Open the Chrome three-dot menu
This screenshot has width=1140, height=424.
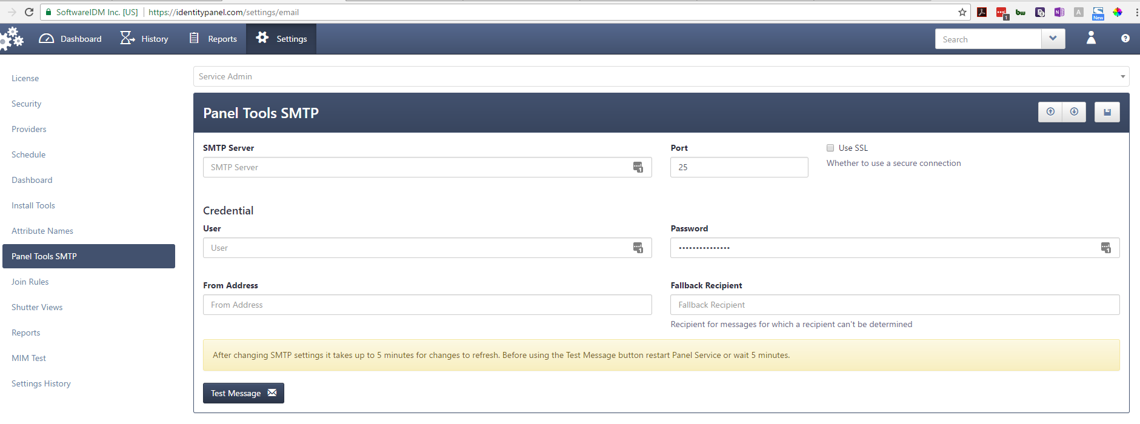1136,12
